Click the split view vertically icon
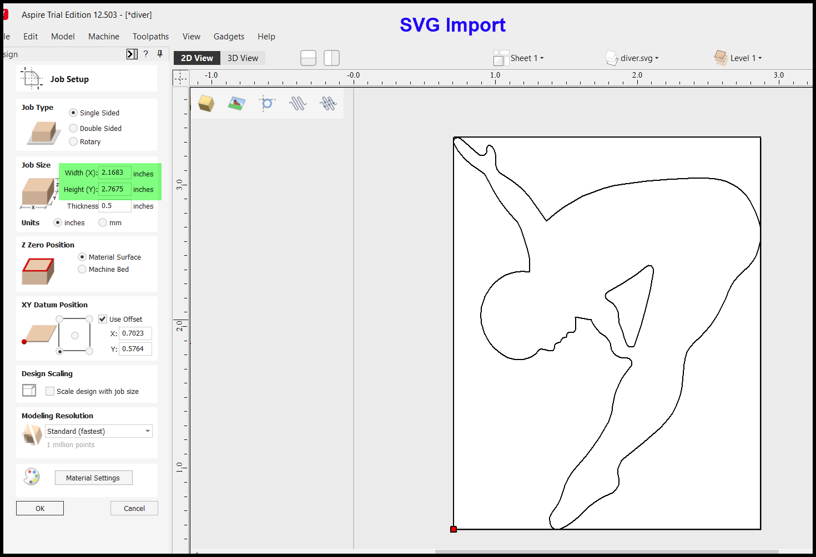The image size is (816, 557). pos(331,58)
